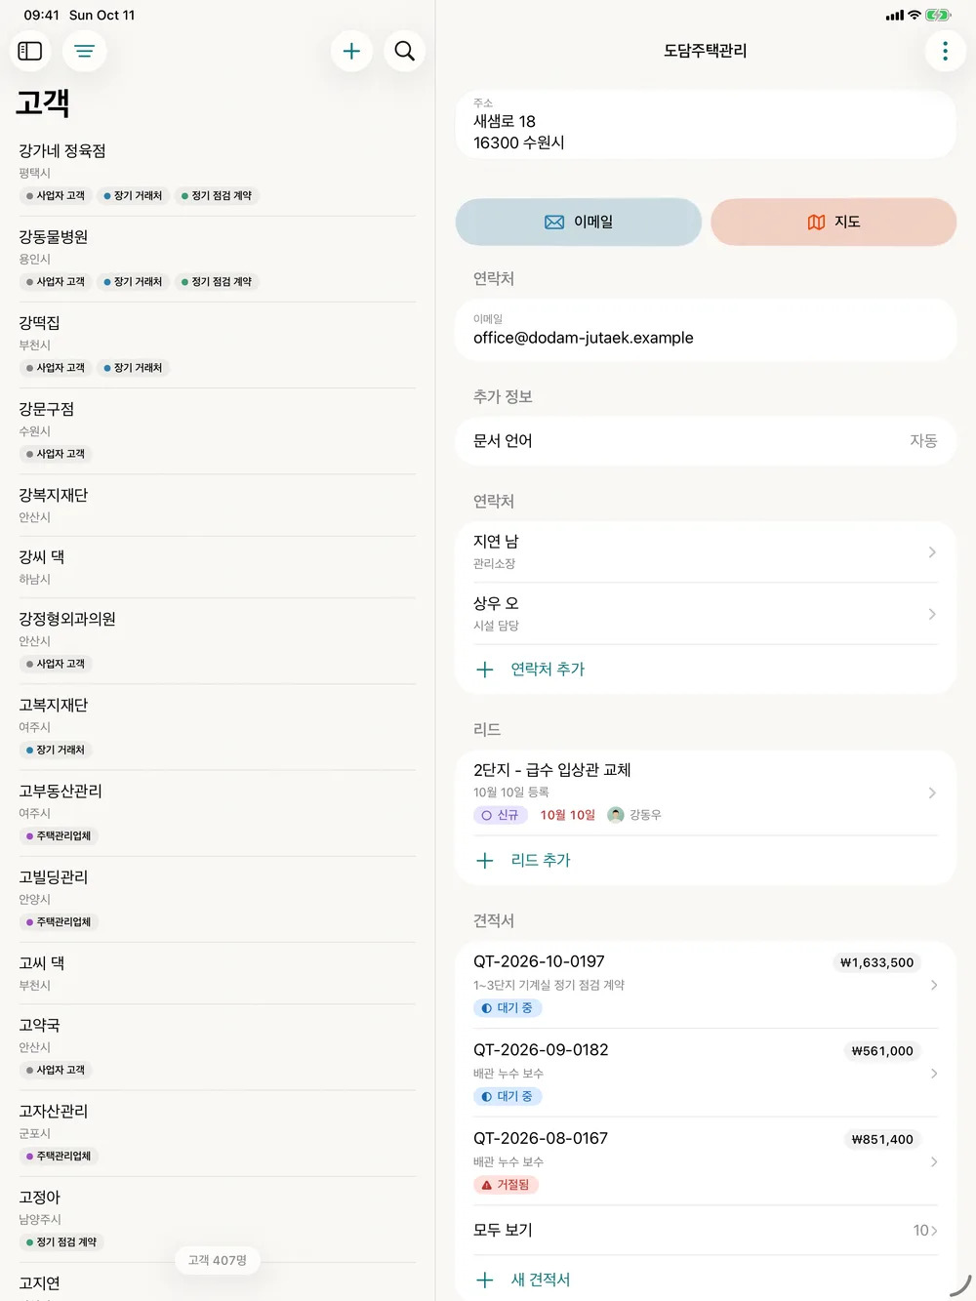
Task: Select customer 고정아
Action: click(217, 1218)
